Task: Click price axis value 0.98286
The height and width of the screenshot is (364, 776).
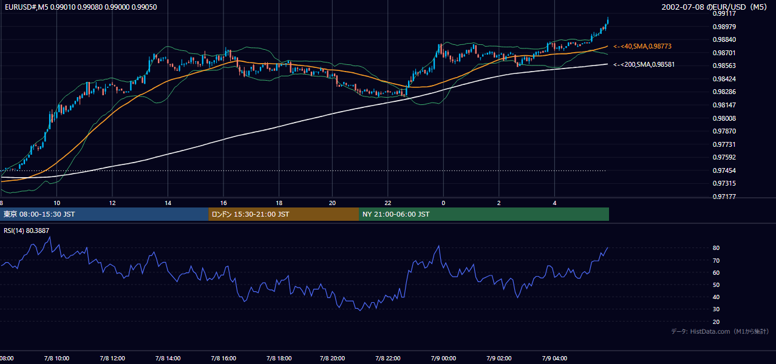Action: pyautogui.click(x=724, y=92)
